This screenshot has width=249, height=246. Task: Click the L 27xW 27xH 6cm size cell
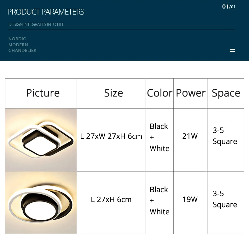(x=111, y=136)
